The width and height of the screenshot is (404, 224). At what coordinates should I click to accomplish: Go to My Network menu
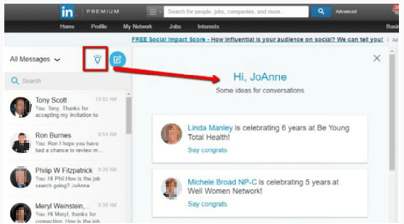[138, 27]
